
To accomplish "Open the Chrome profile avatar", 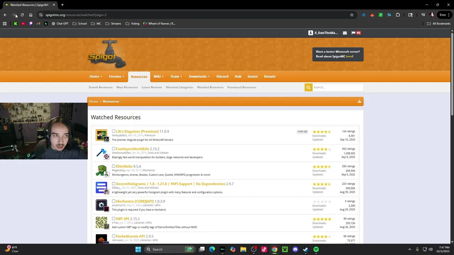I will click(432, 15).
